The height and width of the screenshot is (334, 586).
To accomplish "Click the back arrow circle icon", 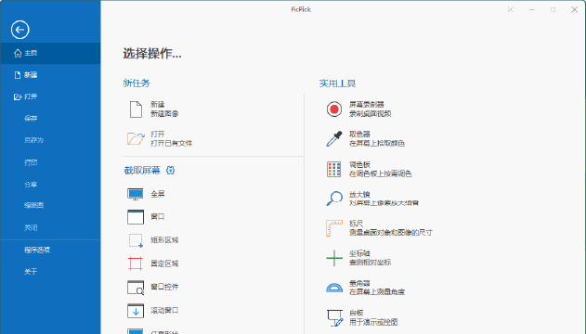I will tap(20, 30).
